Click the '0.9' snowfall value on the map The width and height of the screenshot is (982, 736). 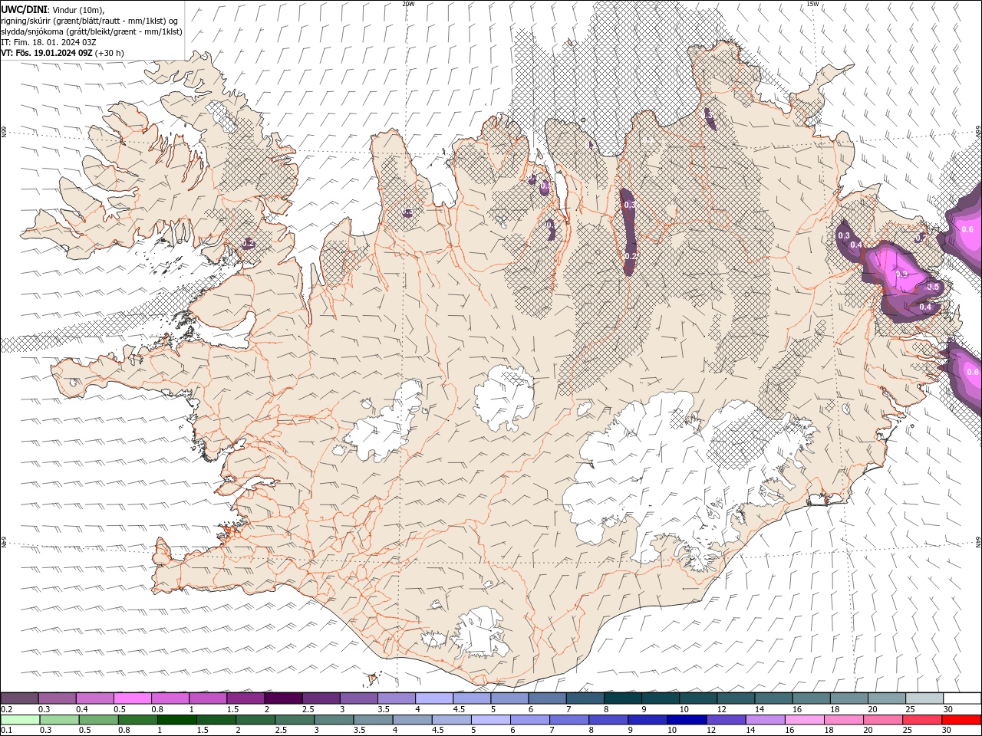click(x=901, y=274)
